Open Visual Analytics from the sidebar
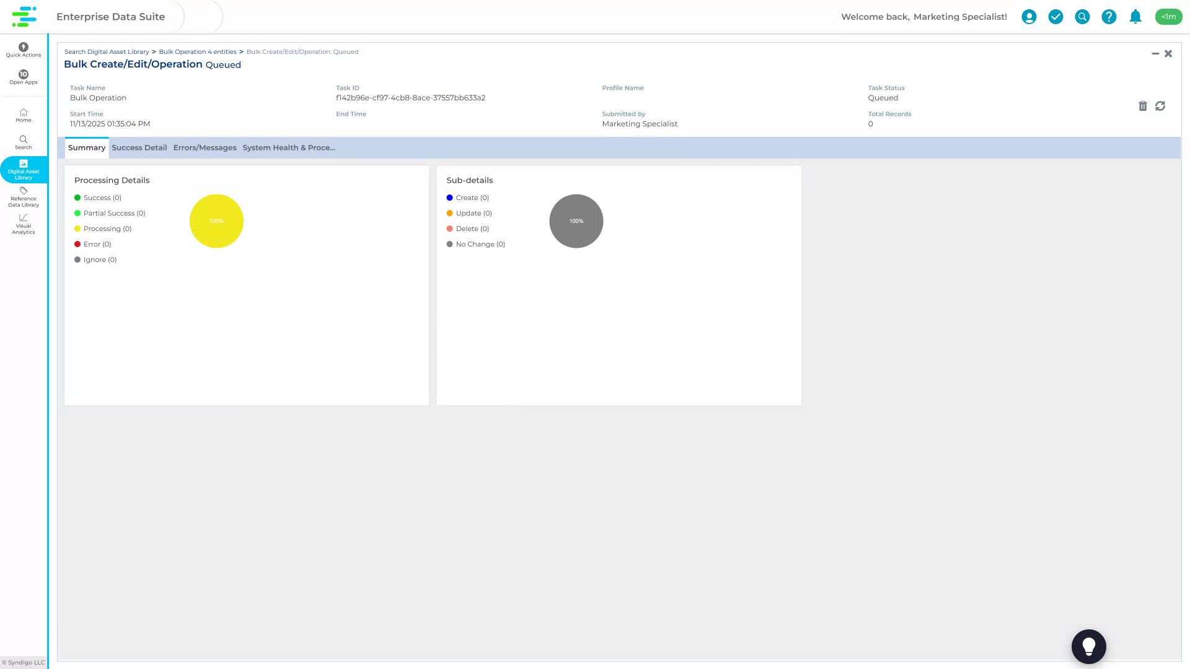The width and height of the screenshot is (1190, 669). pyautogui.click(x=23, y=224)
